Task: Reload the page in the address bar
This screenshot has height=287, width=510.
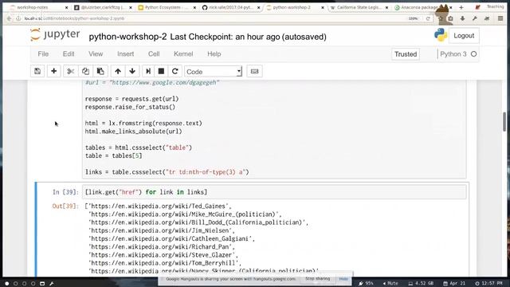Action: pos(428,18)
